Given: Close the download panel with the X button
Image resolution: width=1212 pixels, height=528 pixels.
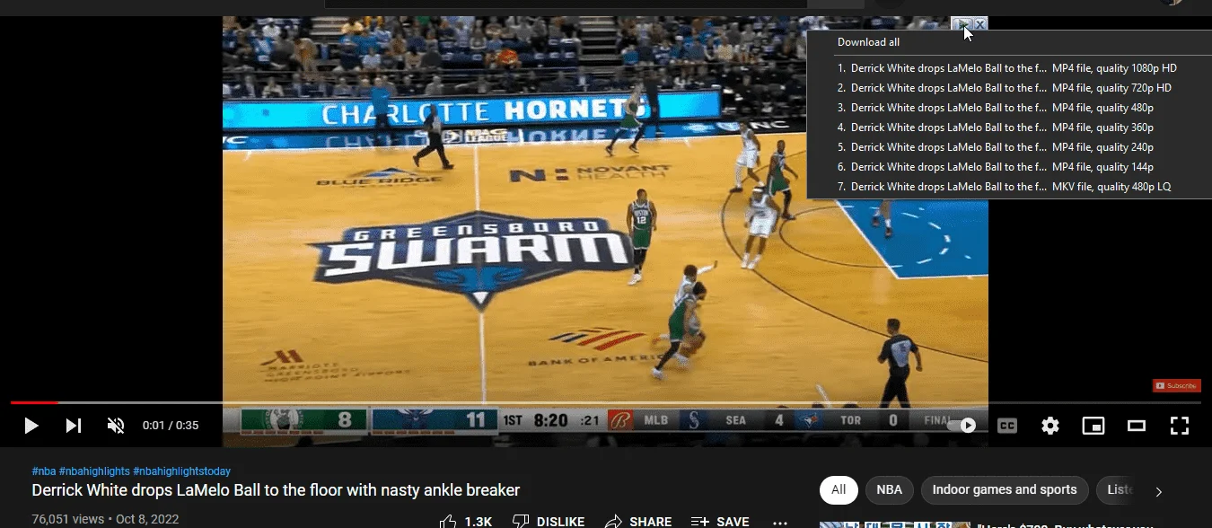Looking at the screenshot, I should 980,23.
